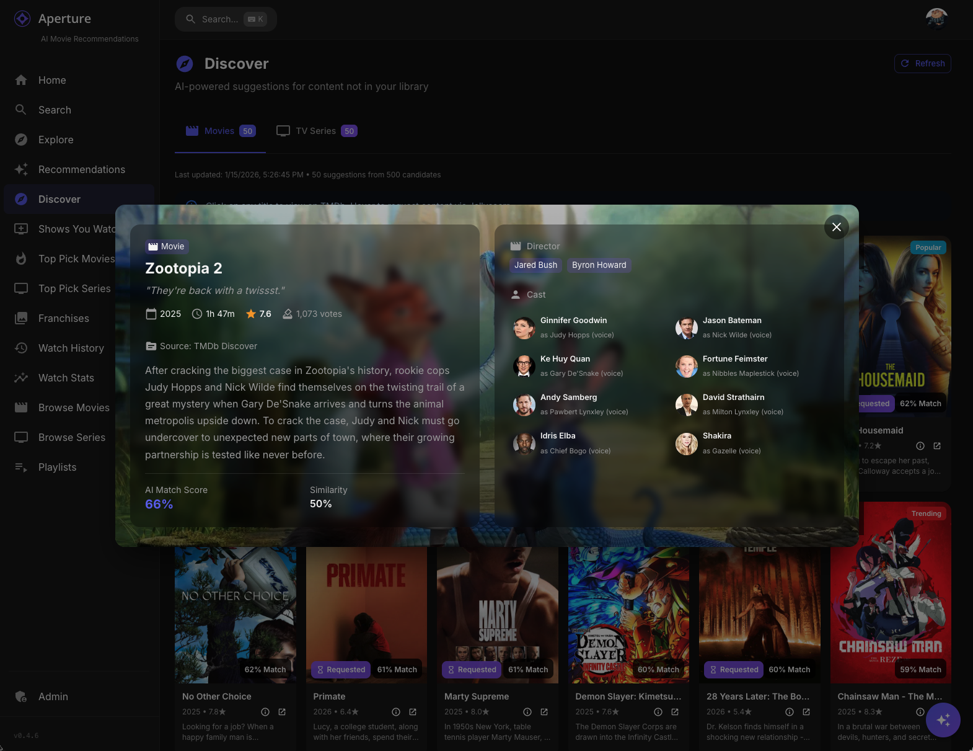Click the Aperture logo icon
Screen dimensions: 973x751
coord(22,19)
